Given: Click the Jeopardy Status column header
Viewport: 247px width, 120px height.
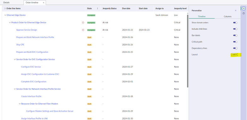Looking at the screenshot, I should tap(110, 8).
